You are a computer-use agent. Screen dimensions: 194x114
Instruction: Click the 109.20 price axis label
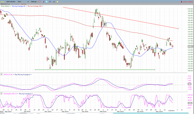[x=190, y=71]
